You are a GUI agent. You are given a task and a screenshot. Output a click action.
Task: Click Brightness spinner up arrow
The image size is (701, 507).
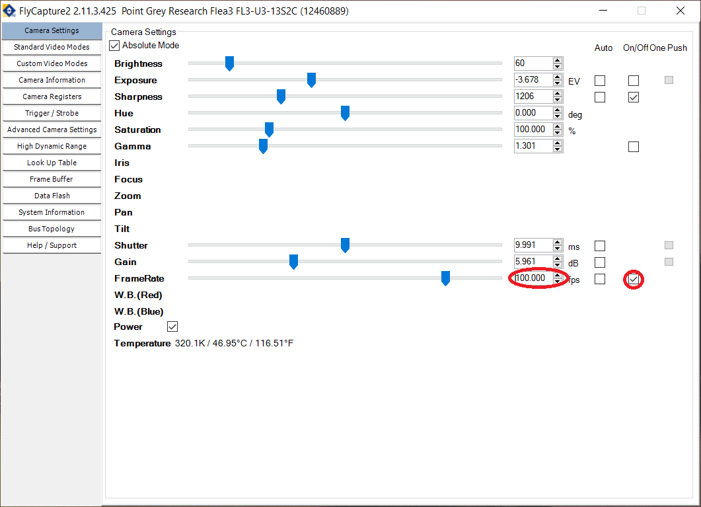558,60
